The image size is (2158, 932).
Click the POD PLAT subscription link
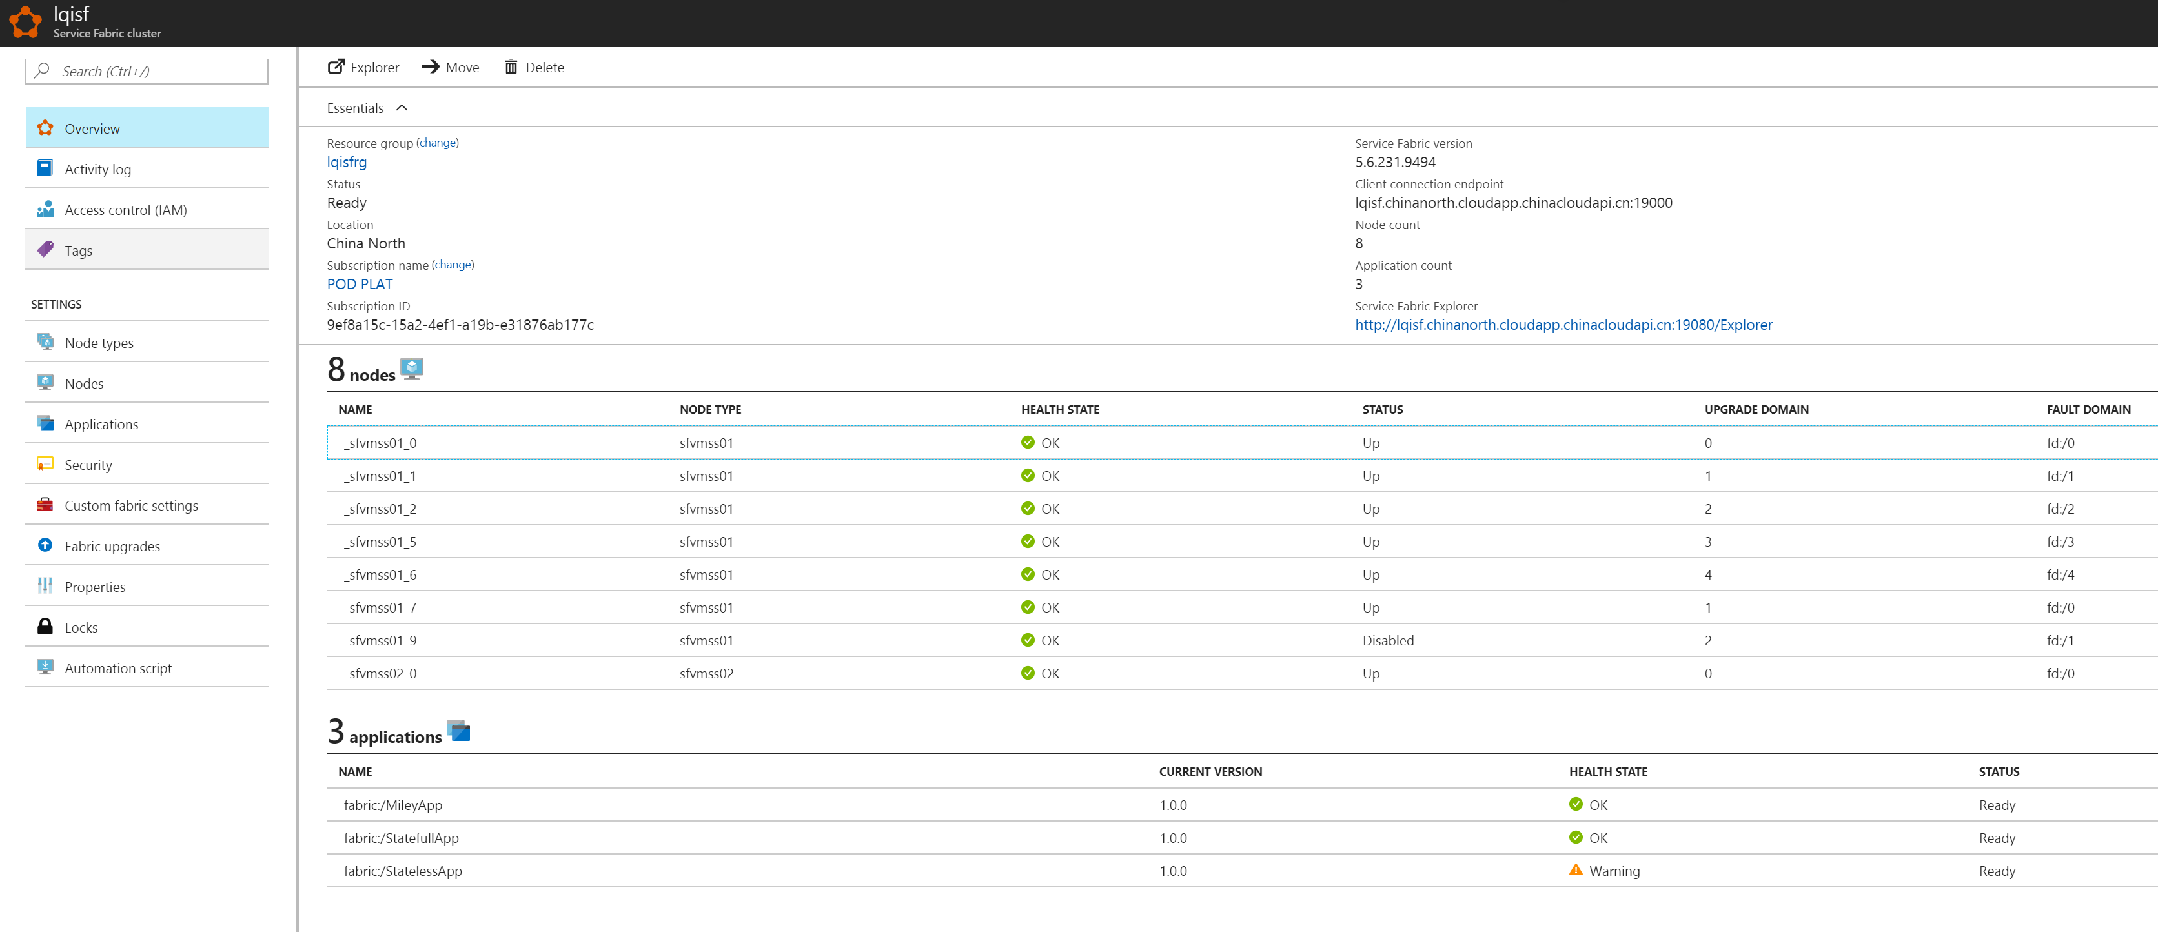tap(360, 285)
